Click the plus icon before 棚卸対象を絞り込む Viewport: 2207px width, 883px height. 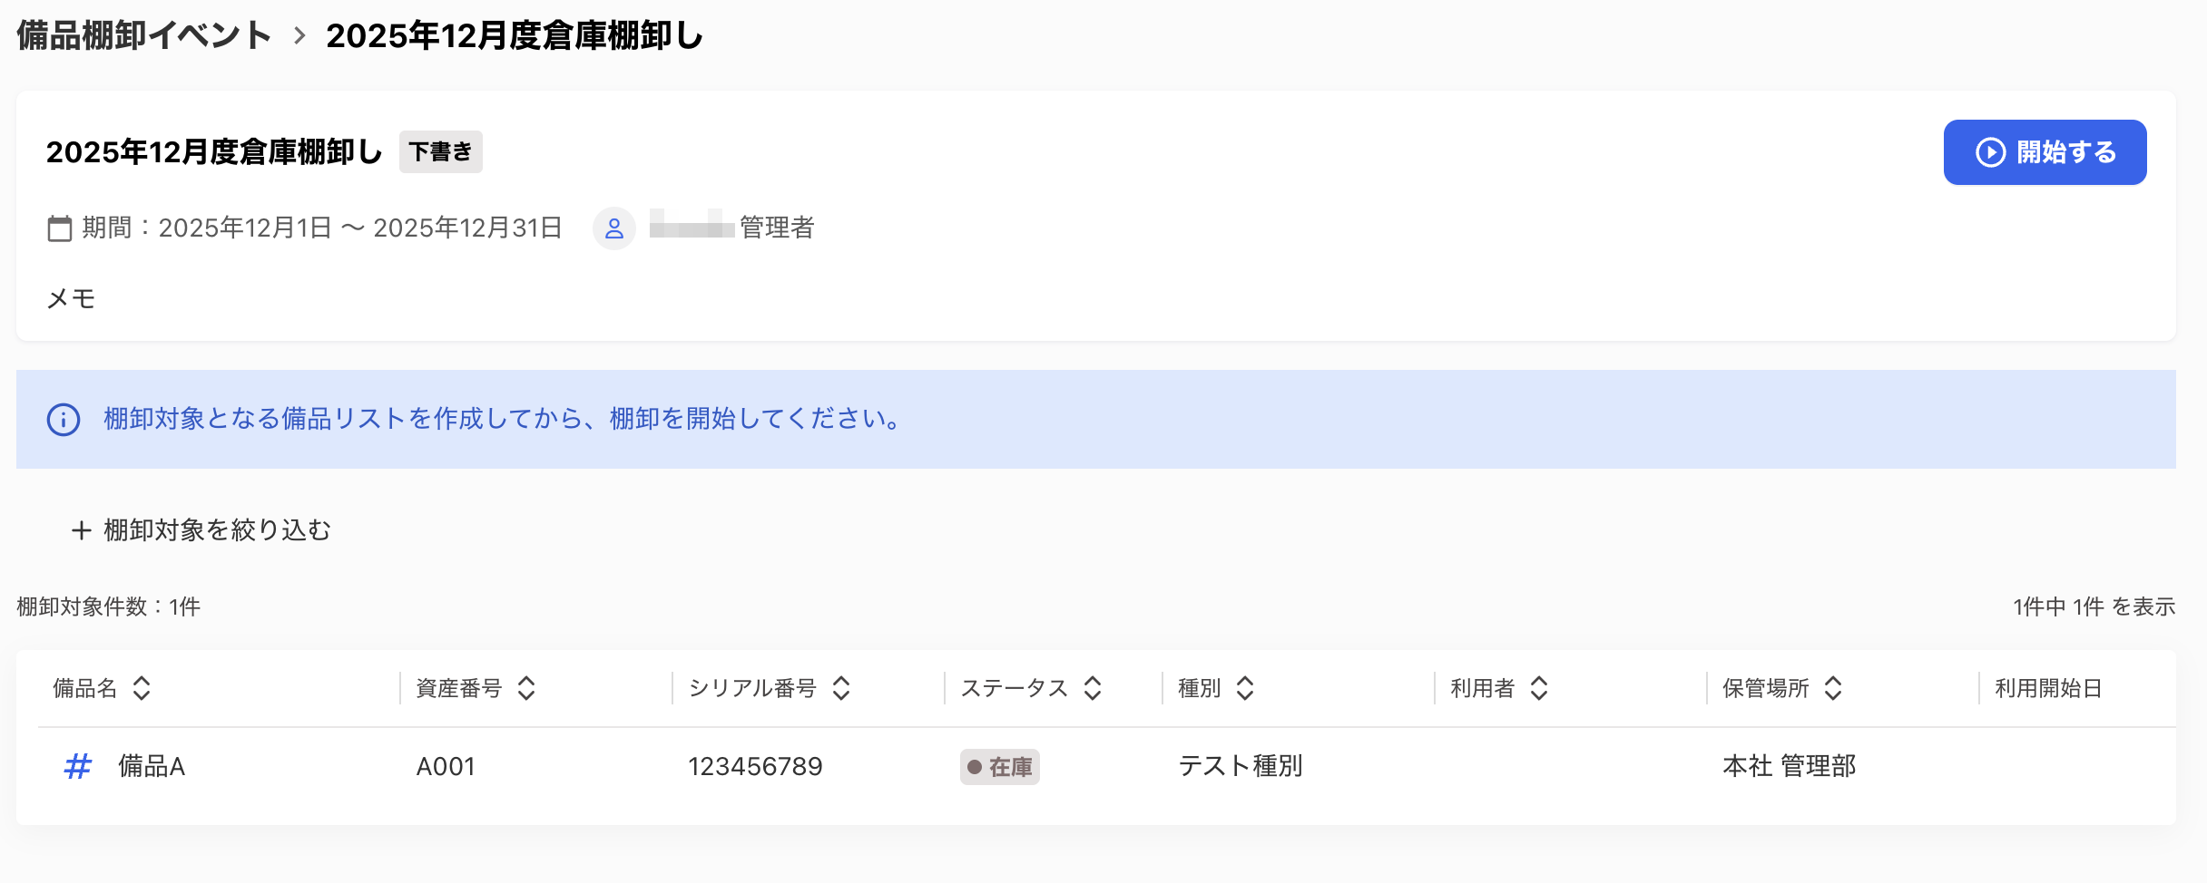coord(82,530)
